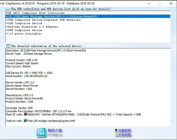Click the Mass Storage Device type icon
Screen dimensions: 177x140
click(x=25, y=53)
